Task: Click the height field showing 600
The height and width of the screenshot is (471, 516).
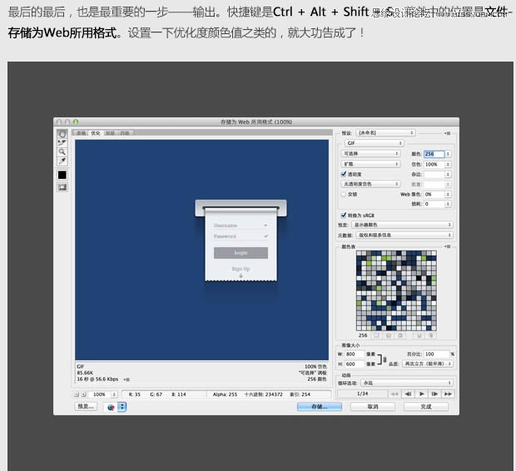Action: pos(354,364)
